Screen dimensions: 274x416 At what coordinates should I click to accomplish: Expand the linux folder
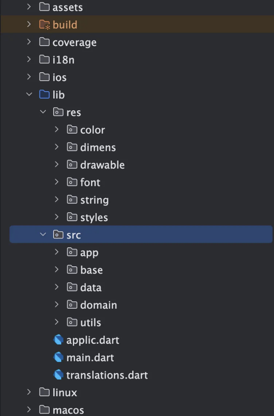point(29,392)
